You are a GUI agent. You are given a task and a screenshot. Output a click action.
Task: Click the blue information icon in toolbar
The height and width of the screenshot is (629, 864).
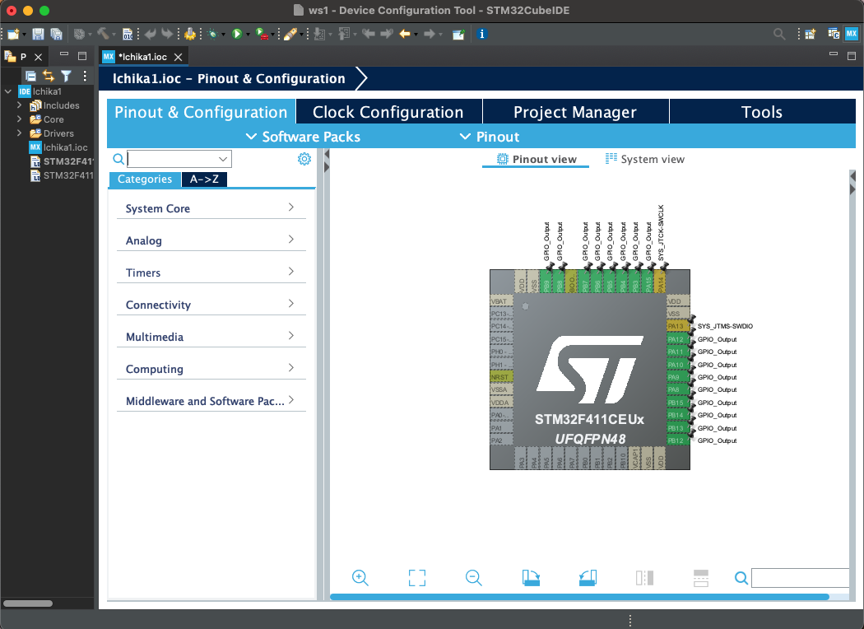point(481,34)
